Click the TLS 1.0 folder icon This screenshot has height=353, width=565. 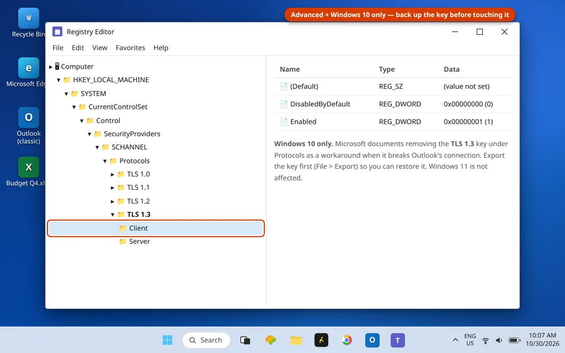(121, 174)
